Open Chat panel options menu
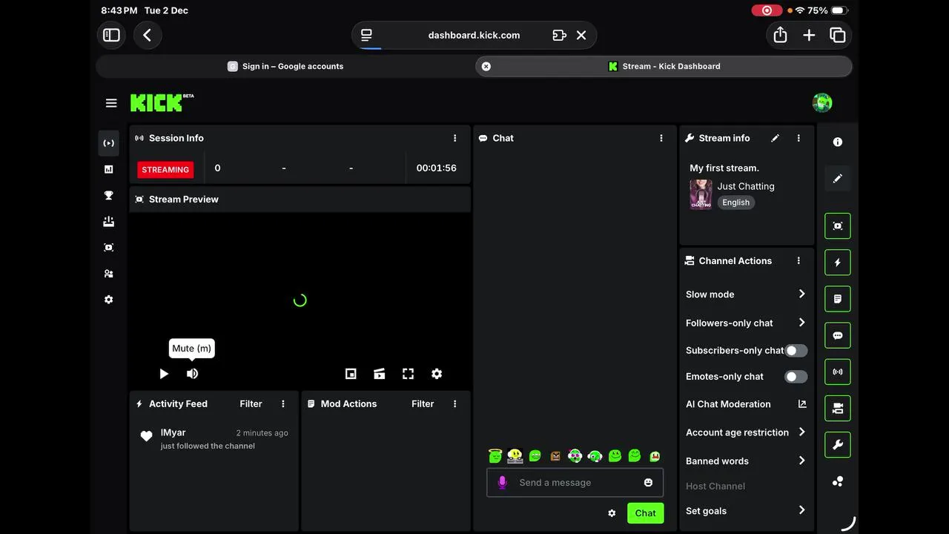 pyautogui.click(x=661, y=138)
